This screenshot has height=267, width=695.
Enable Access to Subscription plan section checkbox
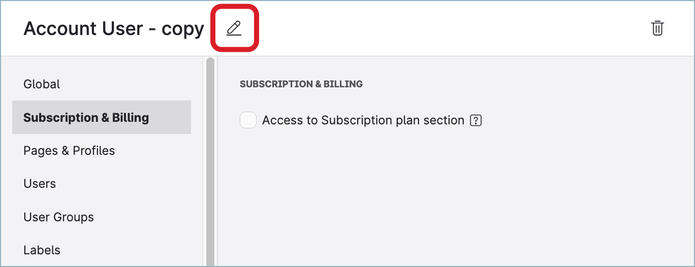pos(248,120)
